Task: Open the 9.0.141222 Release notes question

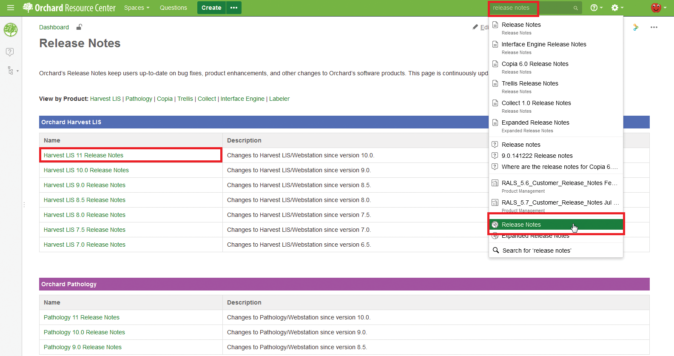Action: click(x=556, y=156)
